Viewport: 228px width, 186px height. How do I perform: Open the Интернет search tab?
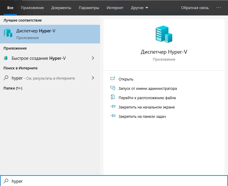[x=115, y=8]
